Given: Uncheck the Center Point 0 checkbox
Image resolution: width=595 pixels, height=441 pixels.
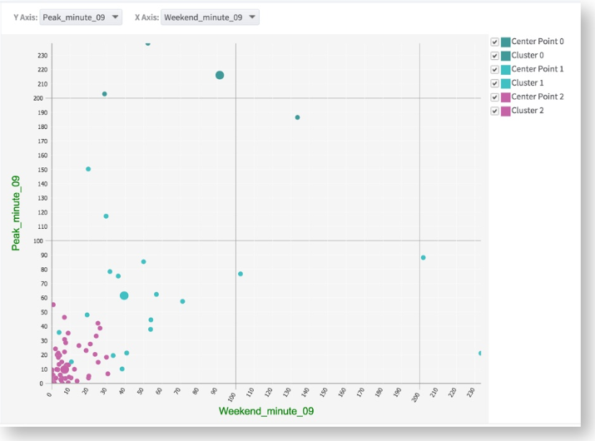Looking at the screenshot, I should pyautogui.click(x=494, y=42).
